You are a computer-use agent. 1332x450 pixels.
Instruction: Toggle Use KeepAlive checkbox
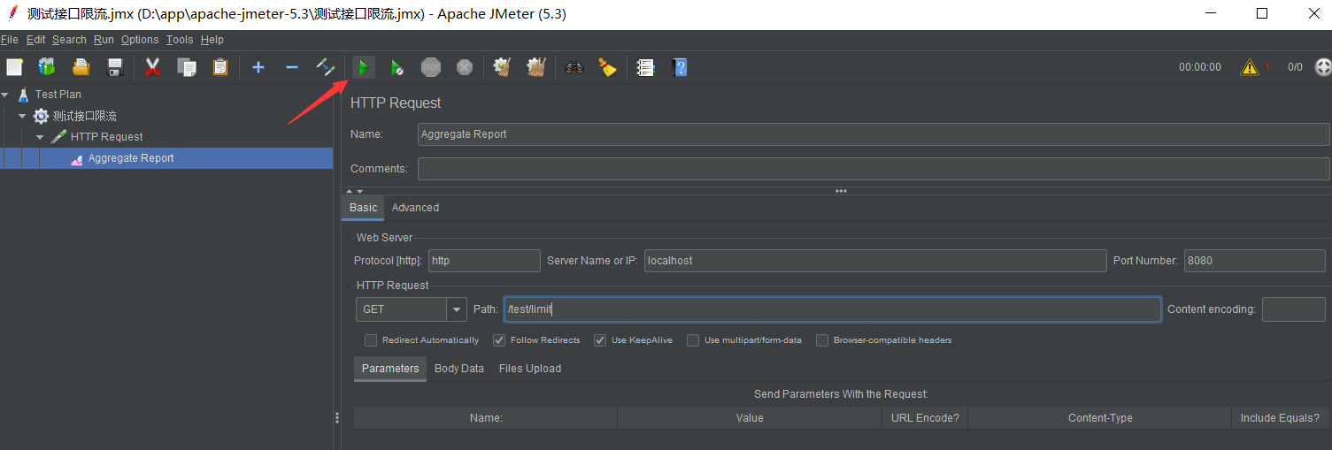click(600, 340)
